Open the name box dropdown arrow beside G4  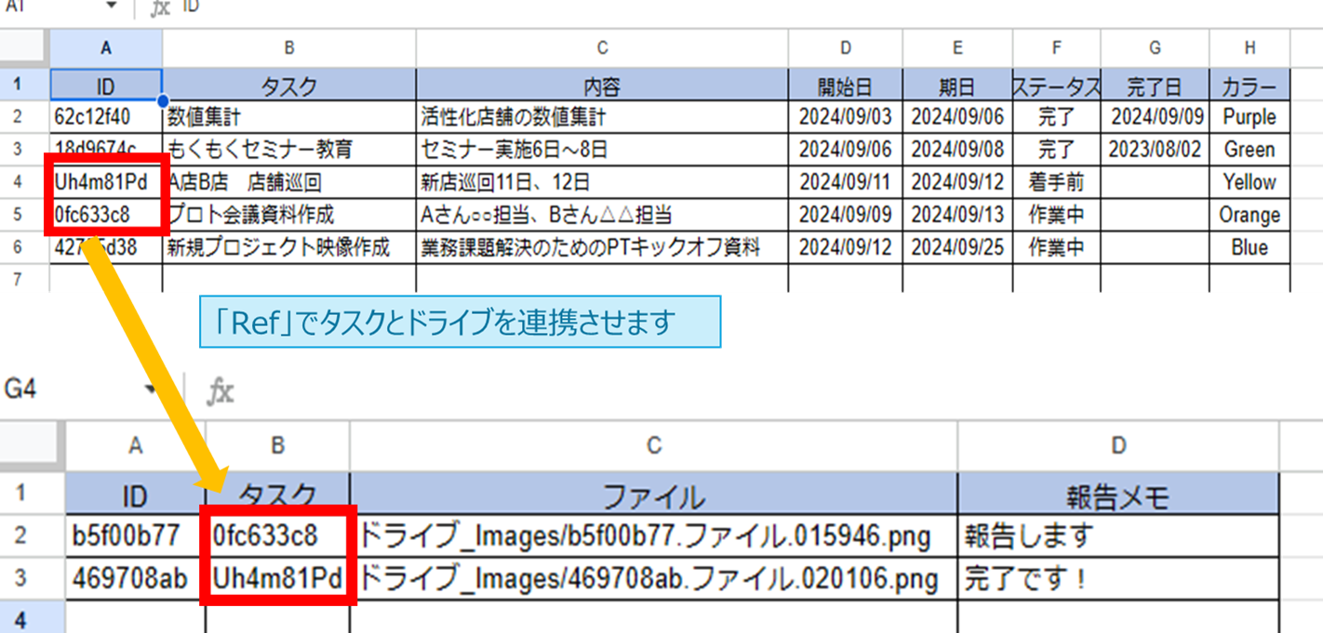(x=150, y=389)
